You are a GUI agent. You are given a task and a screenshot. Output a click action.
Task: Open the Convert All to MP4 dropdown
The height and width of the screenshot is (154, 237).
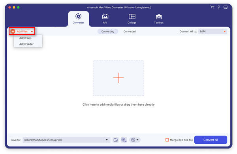pos(213,31)
